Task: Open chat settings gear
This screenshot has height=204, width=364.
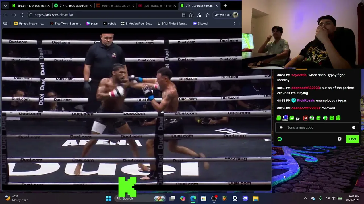Action: (340, 139)
